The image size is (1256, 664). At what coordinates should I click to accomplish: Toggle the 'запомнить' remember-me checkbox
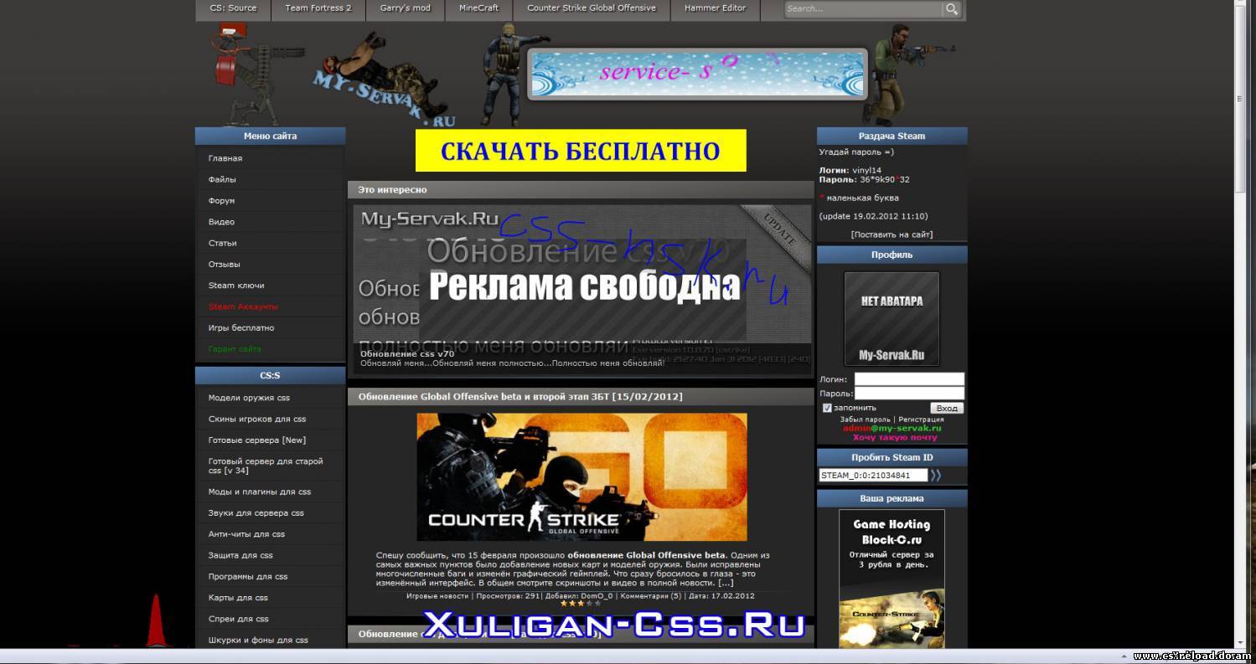pyautogui.click(x=827, y=409)
